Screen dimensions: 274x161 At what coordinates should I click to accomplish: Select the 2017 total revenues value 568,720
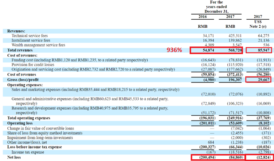[x=235, y=50]
